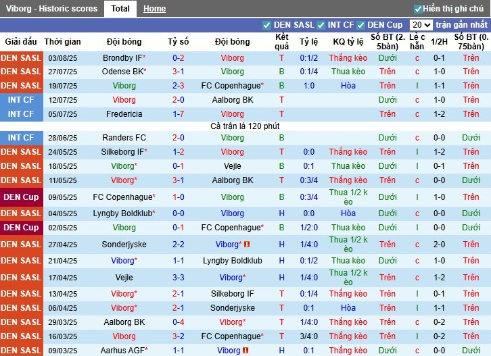
Task: Click Silkeborg IF* on the 24/05/25 row
Action: 124,152
